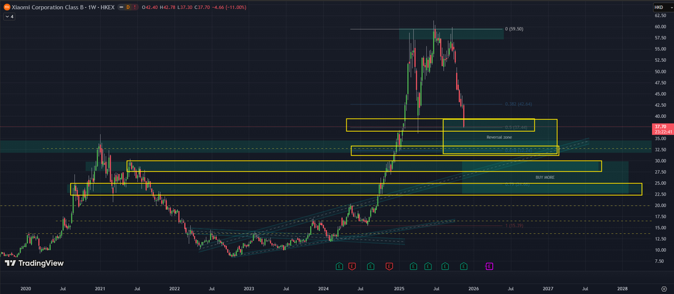Image resolution: width=674 pixels, height=294 pixels.
Task: Click the low value L37.30 in legend
Action: pyautogui.click(x=185, y=7)
